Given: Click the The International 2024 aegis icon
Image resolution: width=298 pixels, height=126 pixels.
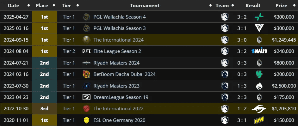Looking at the screenshot, I should pos(86,40).
